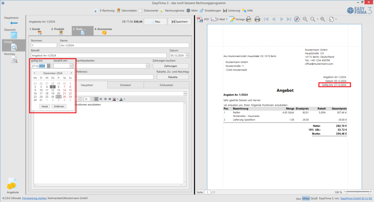374x202 pixels.
Task: Open E-Rechnung from top toolbar
Action: click(104, 11)
